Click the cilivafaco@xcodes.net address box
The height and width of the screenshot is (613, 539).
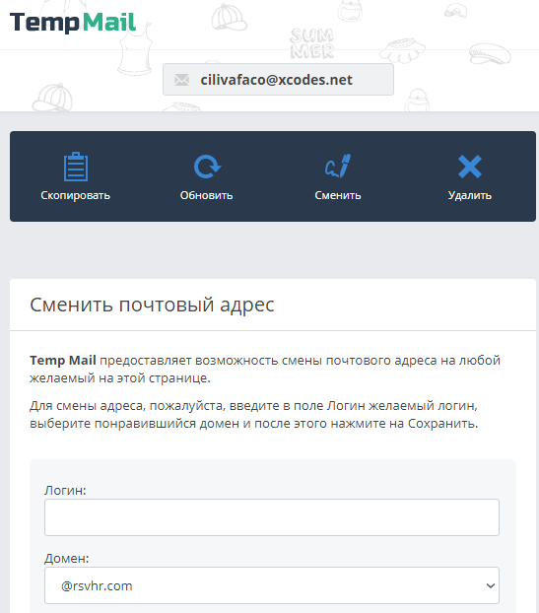coord(278,80)
